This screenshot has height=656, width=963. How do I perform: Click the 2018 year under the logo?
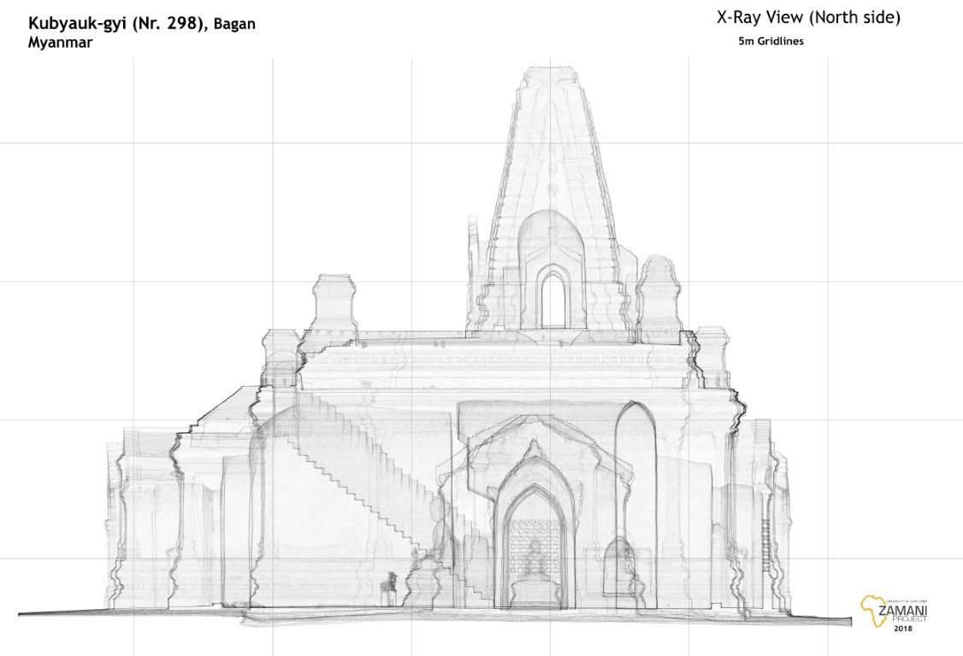point(902,629)
